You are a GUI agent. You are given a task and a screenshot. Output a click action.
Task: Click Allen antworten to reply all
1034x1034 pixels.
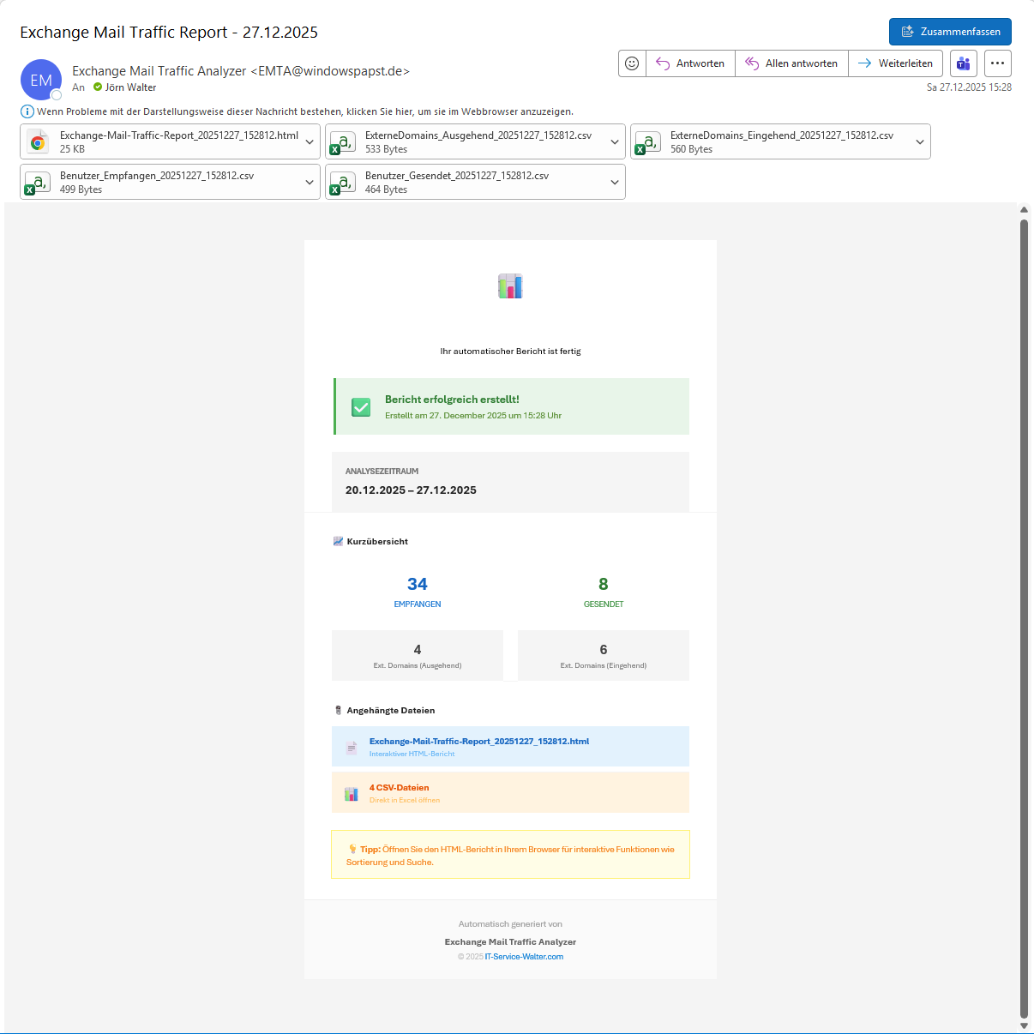(x=791, y=63)
